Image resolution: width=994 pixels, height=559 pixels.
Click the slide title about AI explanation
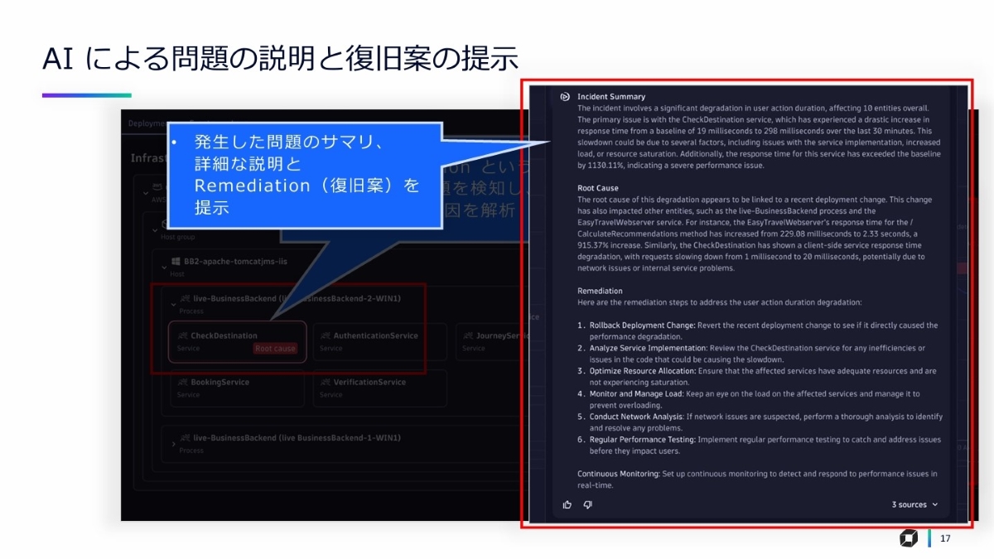point(280,59)
